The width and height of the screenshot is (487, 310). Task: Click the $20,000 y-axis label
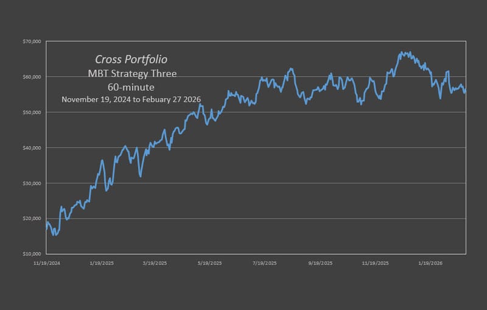coord(31,218)
